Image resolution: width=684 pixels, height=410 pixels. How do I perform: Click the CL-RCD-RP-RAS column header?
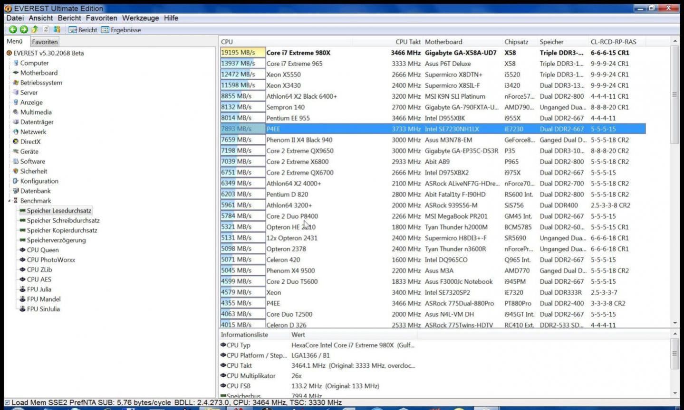[613, 42]
